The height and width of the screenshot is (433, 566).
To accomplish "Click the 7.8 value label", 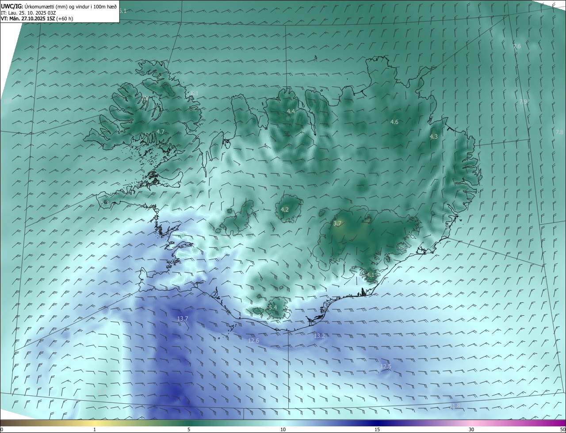I will tap(559, 132).
